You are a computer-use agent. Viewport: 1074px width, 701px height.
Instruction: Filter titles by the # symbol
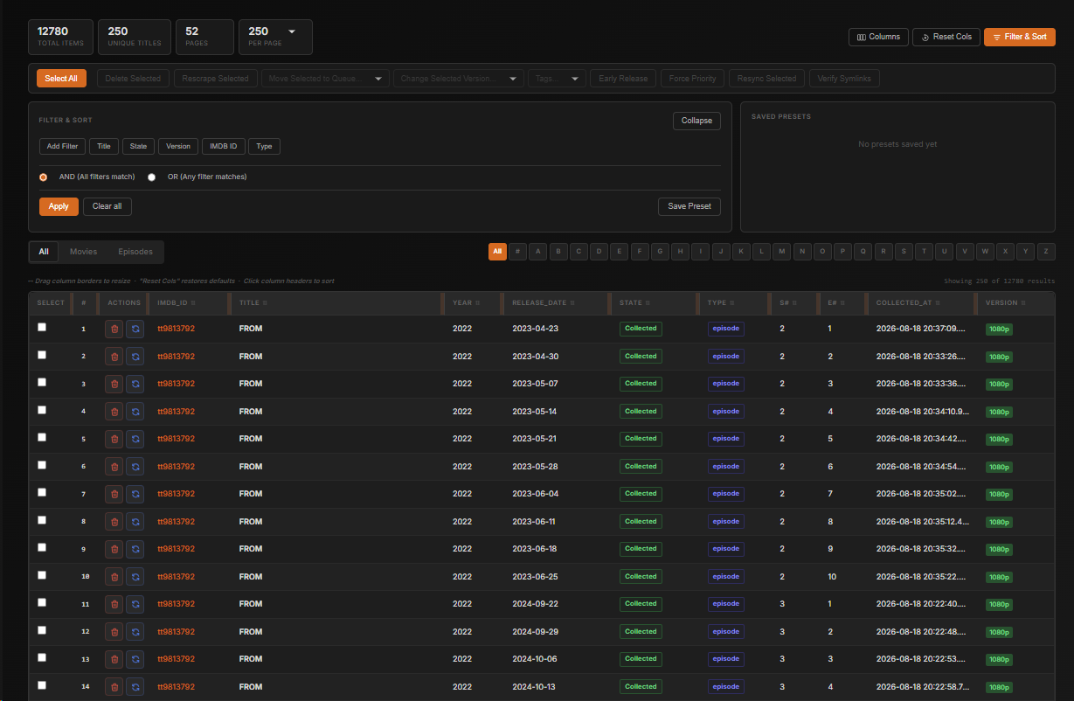(518, 252)
